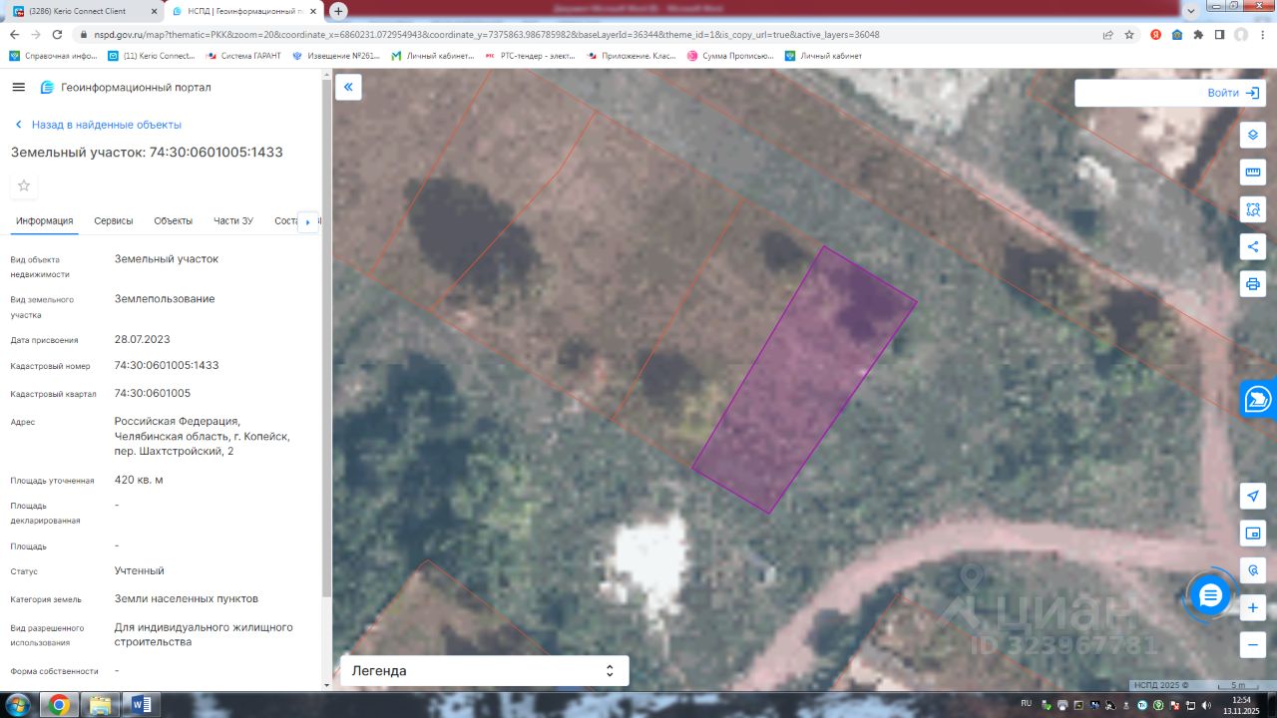Open the hamburger main menu
Image resolution: width=1277 pixels, height=718 pixels.
pos(18,87)
